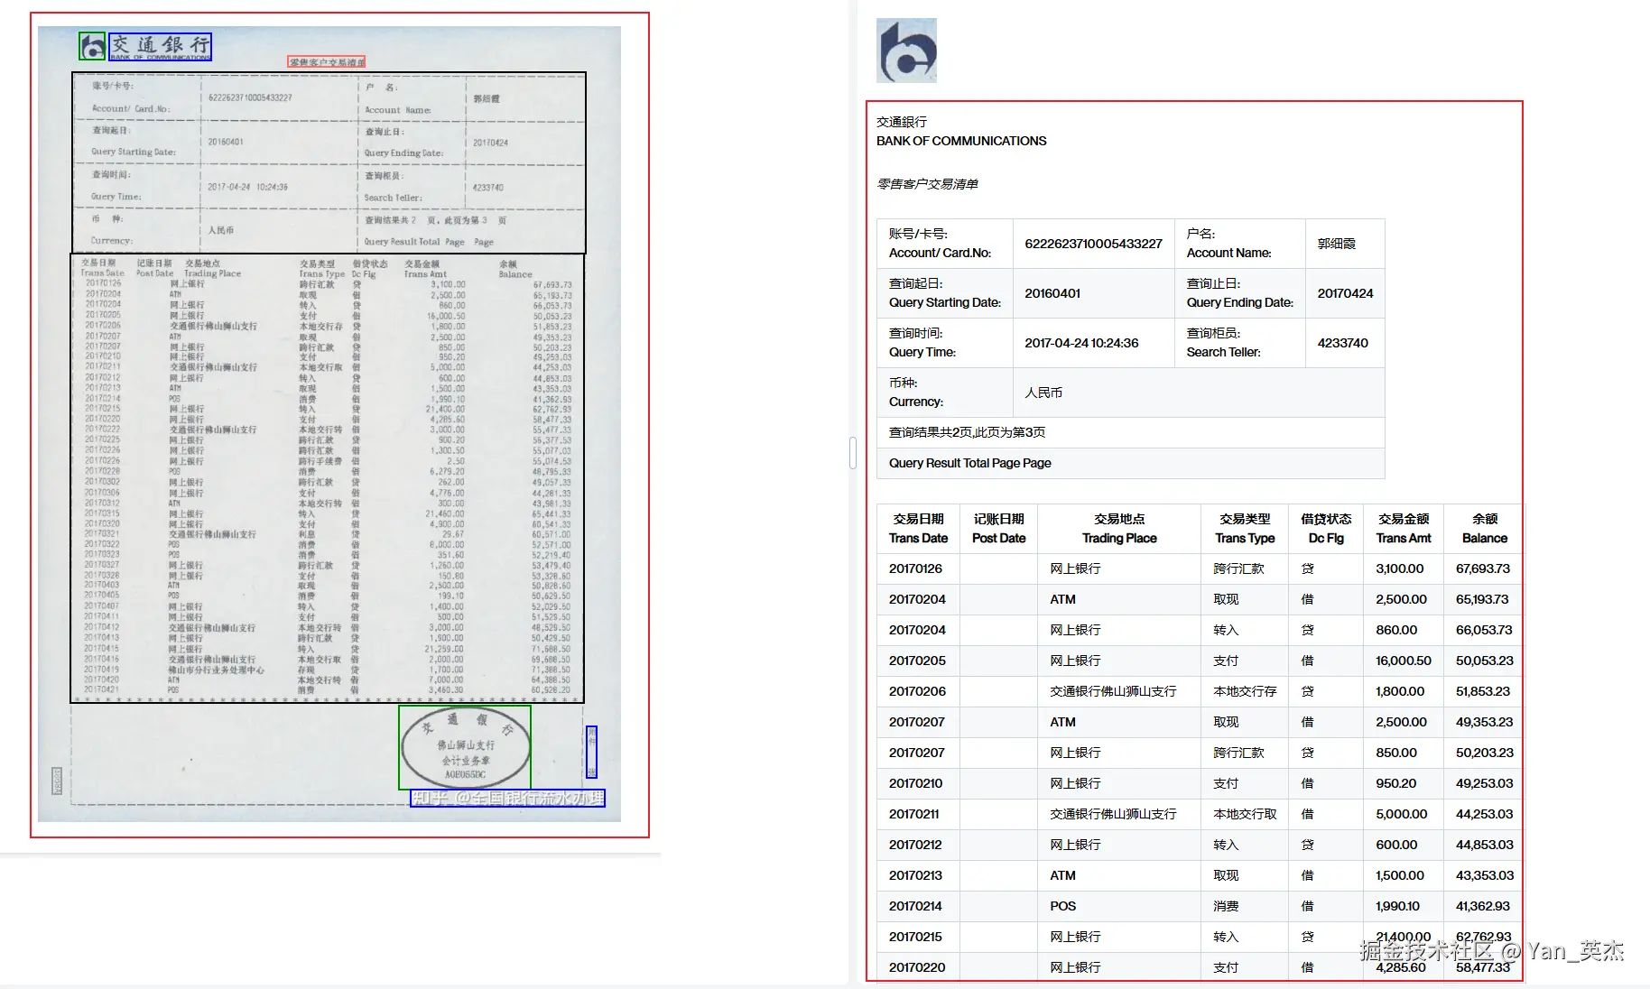Click the 本地交行取 transaction type cell in parsed table

[x=1245, y=814]
